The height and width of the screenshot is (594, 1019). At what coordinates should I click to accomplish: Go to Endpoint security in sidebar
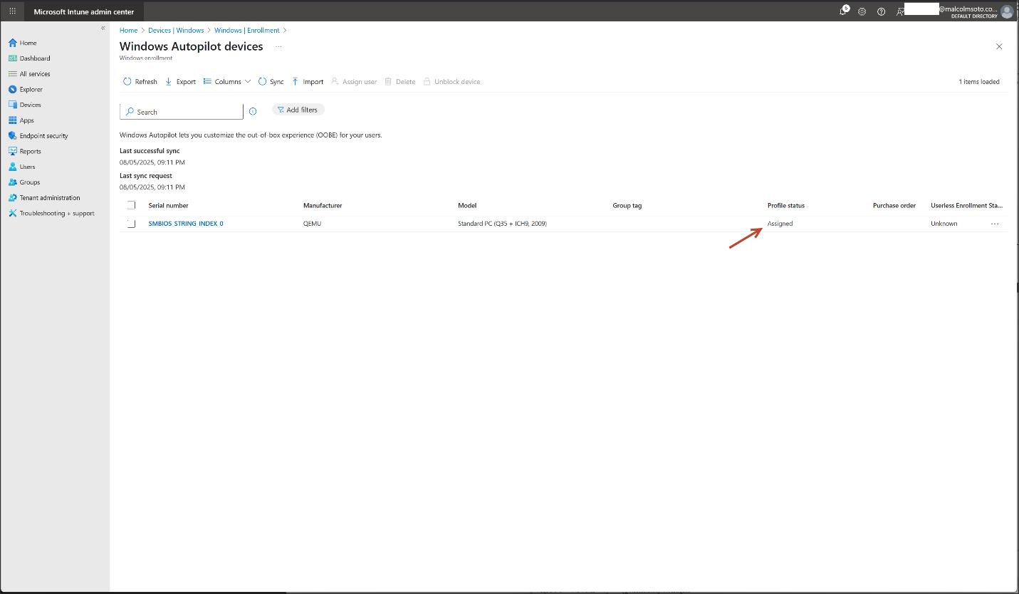[x=43, y=136]
